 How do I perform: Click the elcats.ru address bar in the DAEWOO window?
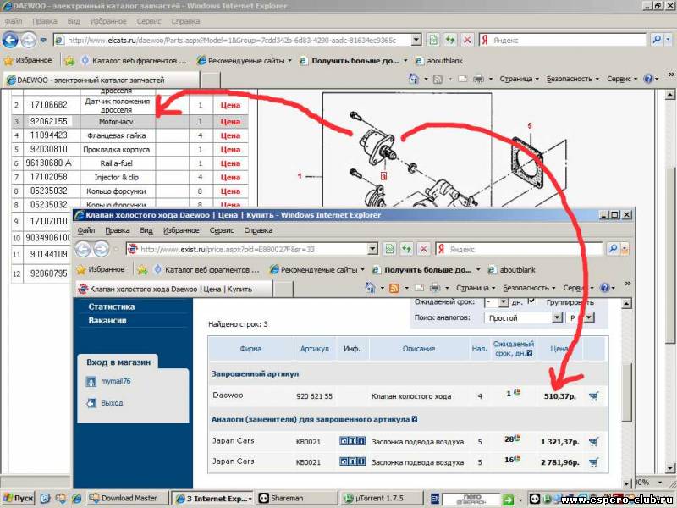click(237, 40)
